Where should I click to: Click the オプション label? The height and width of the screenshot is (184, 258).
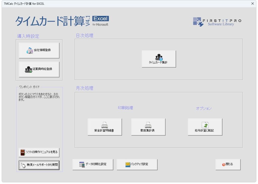(x=204, y=108)
